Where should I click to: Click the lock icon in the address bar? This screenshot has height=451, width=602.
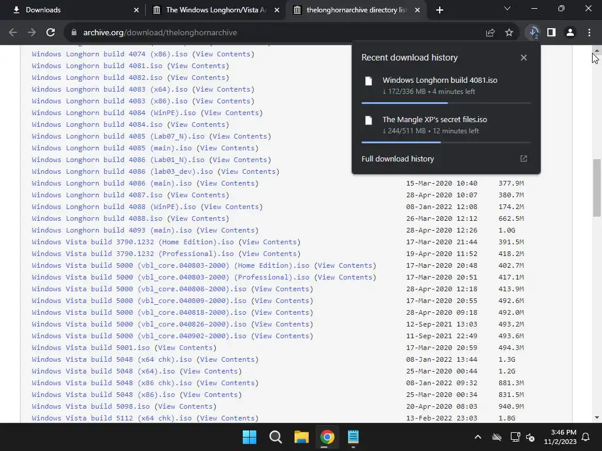[74, 33]
